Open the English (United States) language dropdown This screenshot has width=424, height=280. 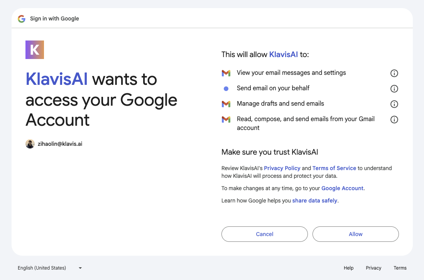click(x=50, y=268)
